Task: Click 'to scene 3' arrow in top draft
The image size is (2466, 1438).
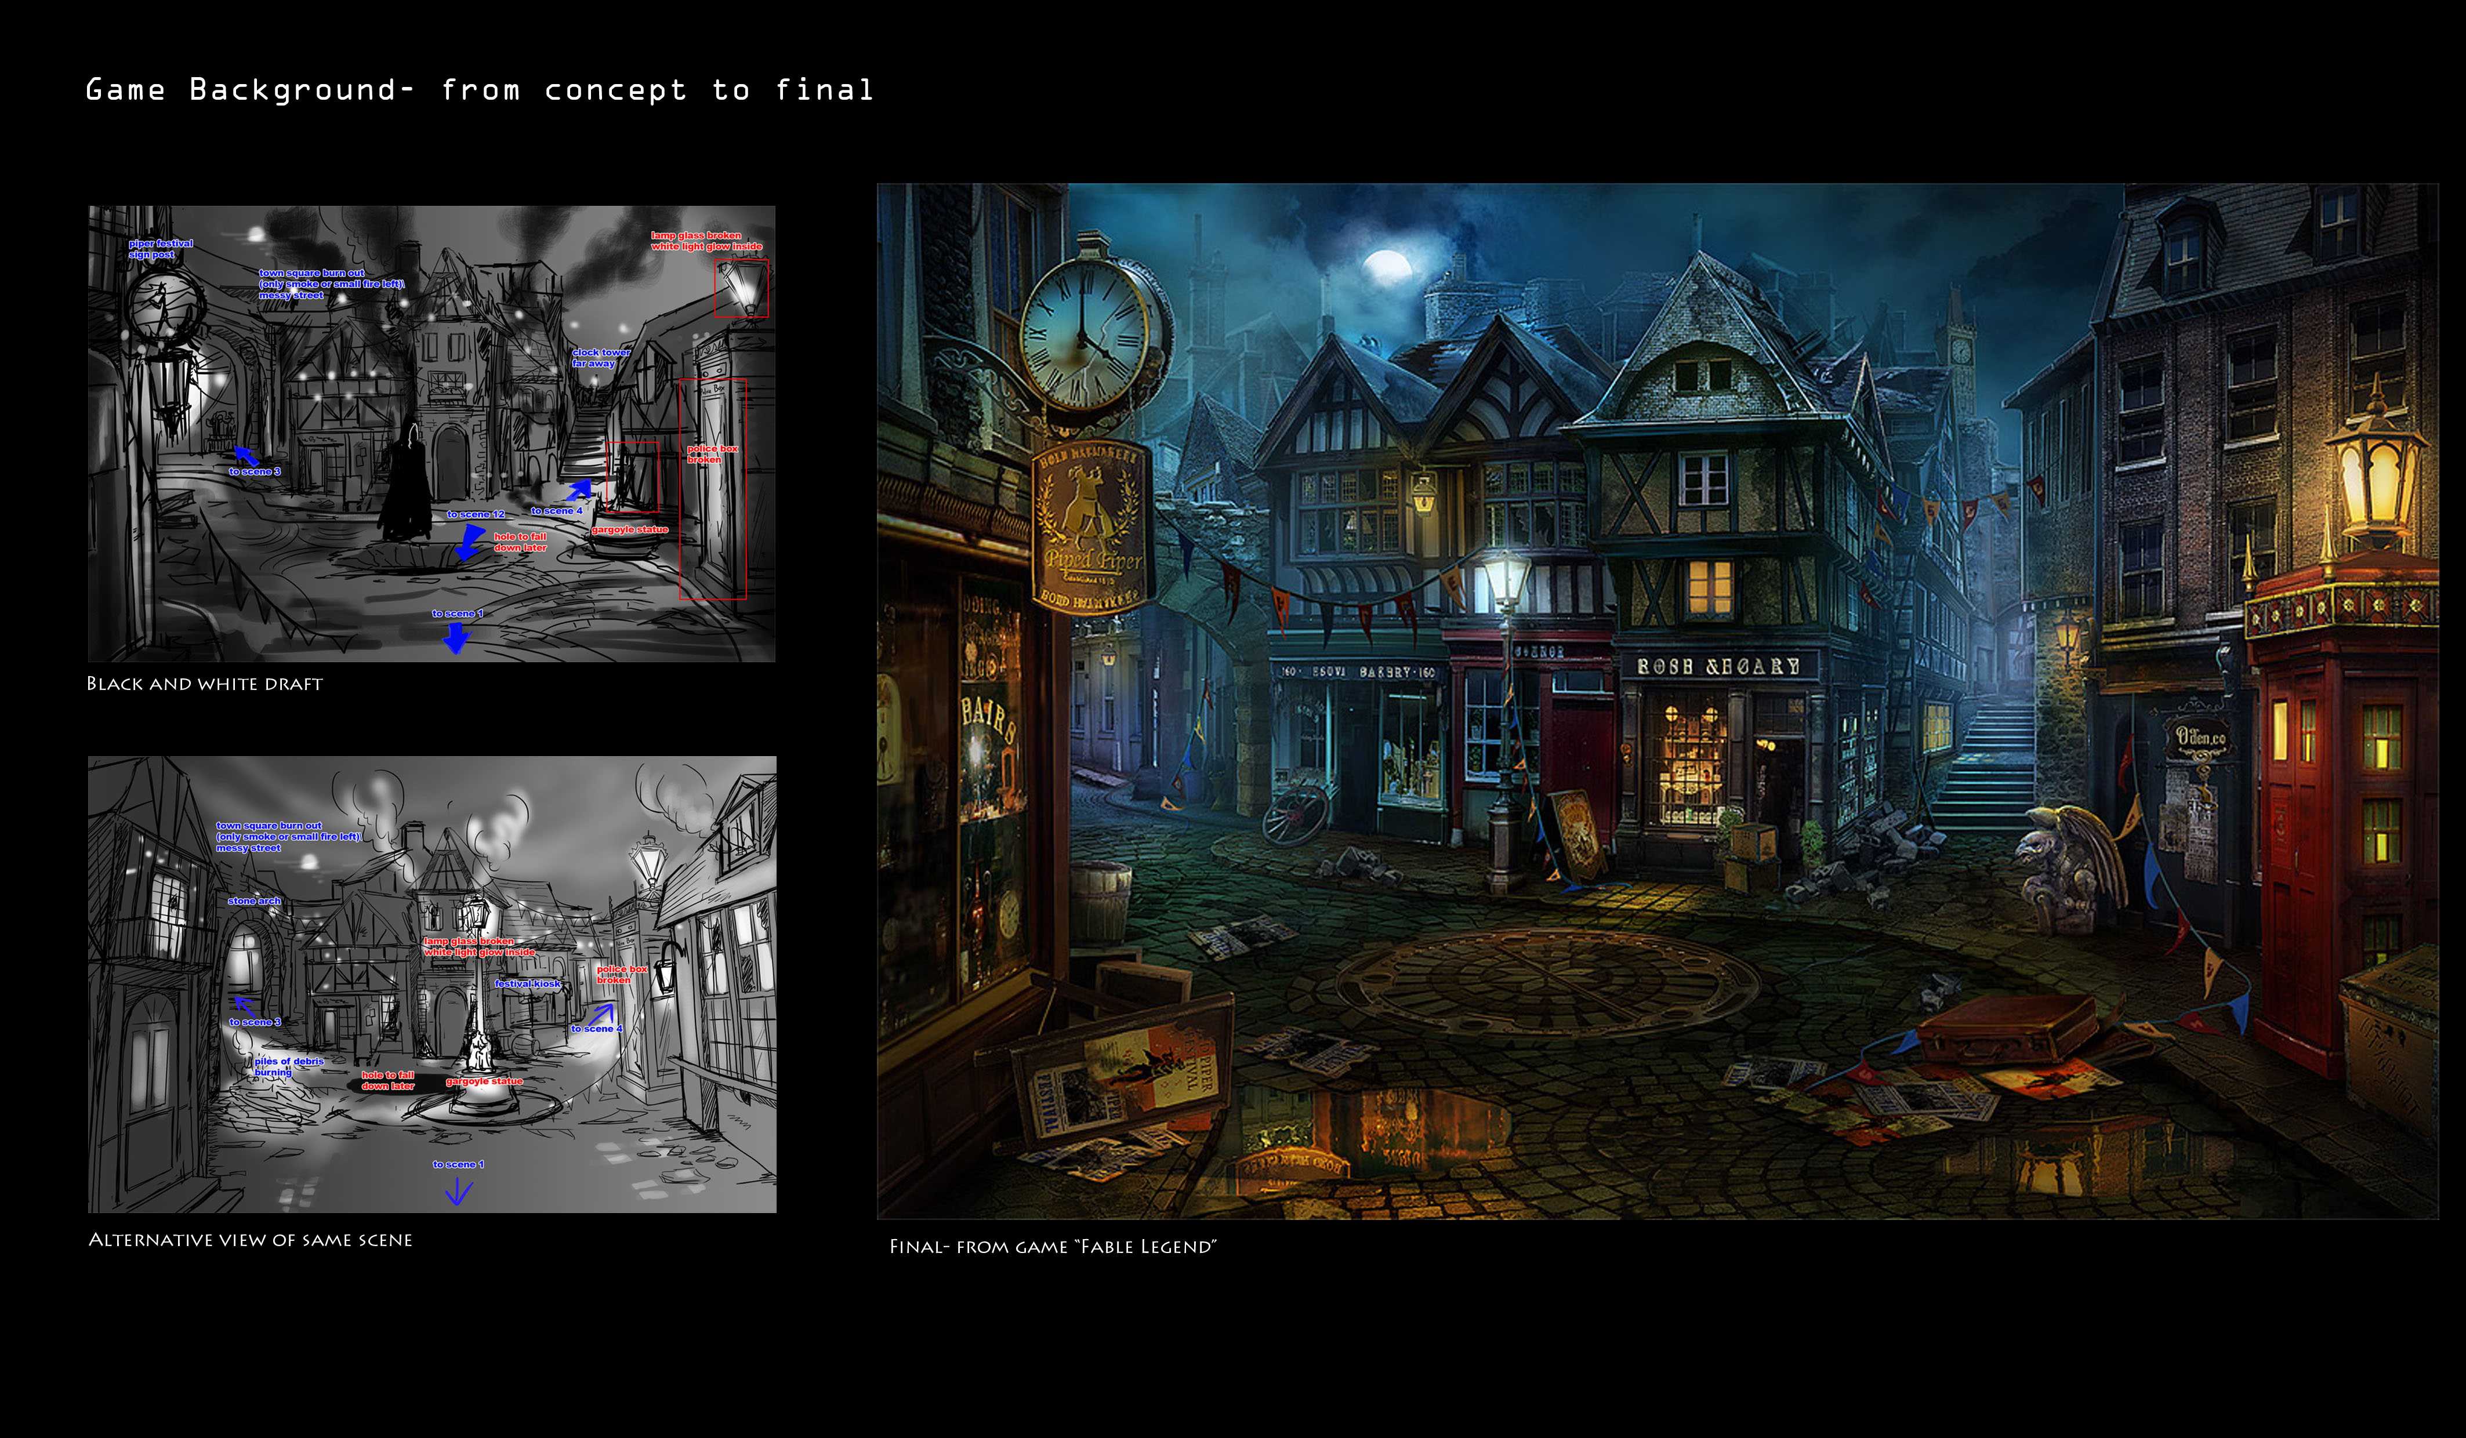Action: click(246, 455)
